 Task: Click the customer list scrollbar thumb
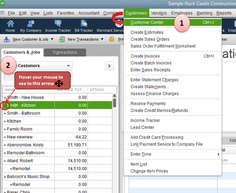click(x=115, y=103)
